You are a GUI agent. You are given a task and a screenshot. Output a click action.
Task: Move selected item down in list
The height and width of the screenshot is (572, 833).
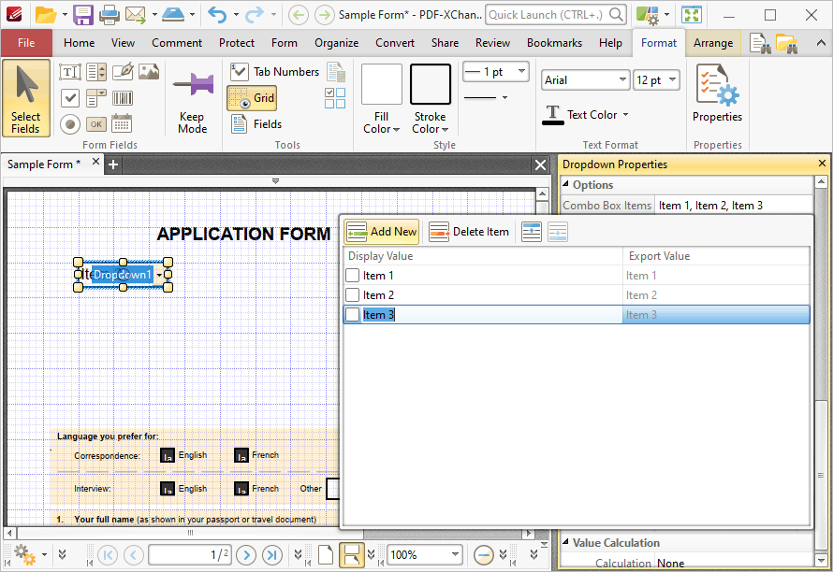coord(557,232)
